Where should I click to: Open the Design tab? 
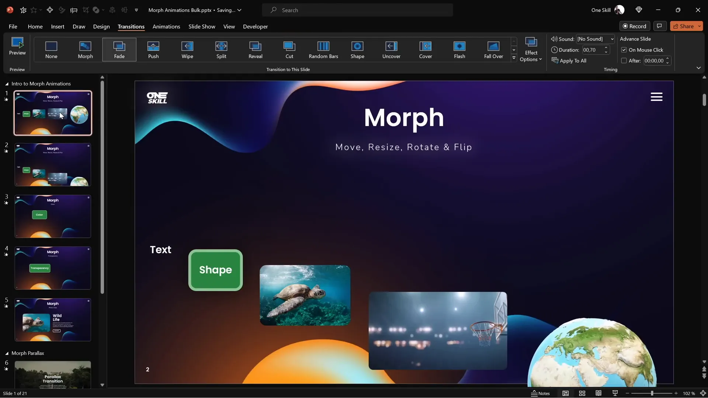click(101, 27)
